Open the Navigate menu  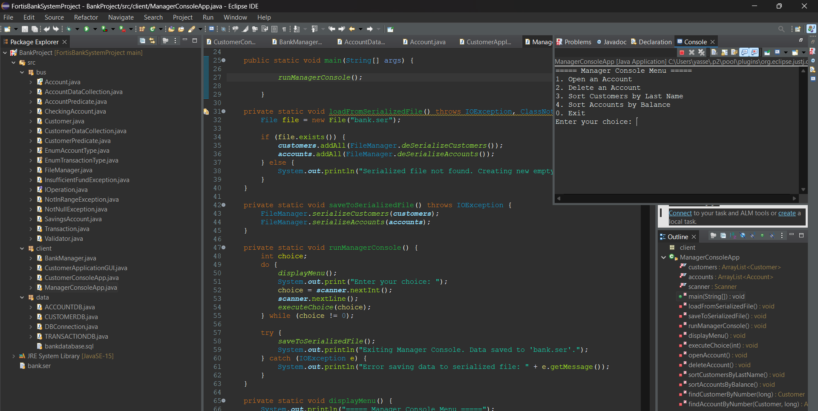121,17
